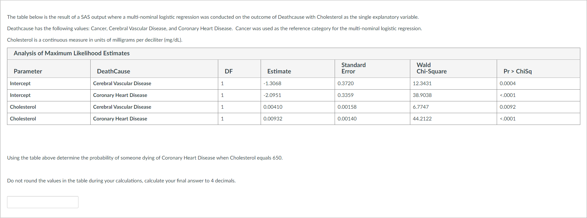
Task: Select the Intercept Cerebral Vascular Disease row
Action: pos(122,83)
